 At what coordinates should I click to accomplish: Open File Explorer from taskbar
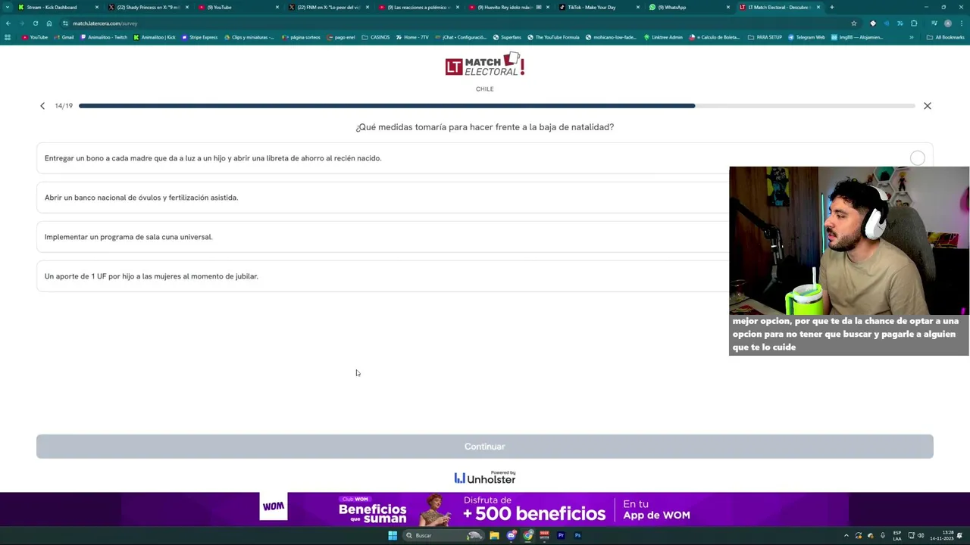[x=494, y=535]
